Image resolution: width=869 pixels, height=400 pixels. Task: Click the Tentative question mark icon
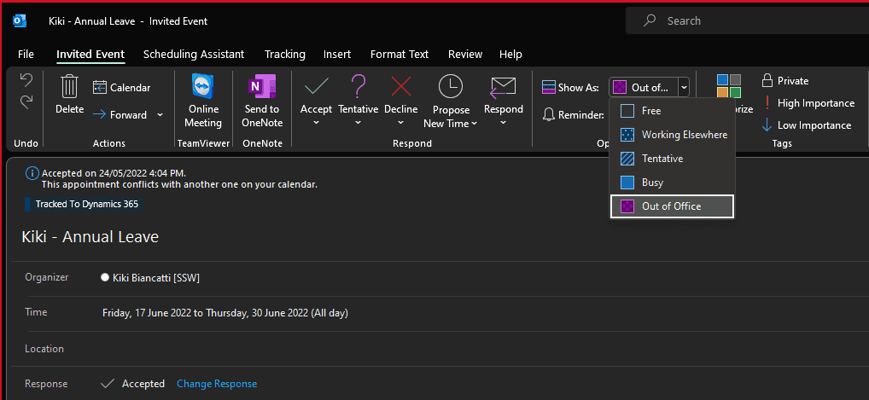(x=359, y=87)
